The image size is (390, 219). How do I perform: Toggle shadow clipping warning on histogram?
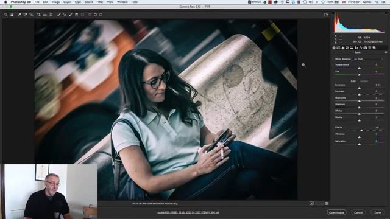click(333, 13)
